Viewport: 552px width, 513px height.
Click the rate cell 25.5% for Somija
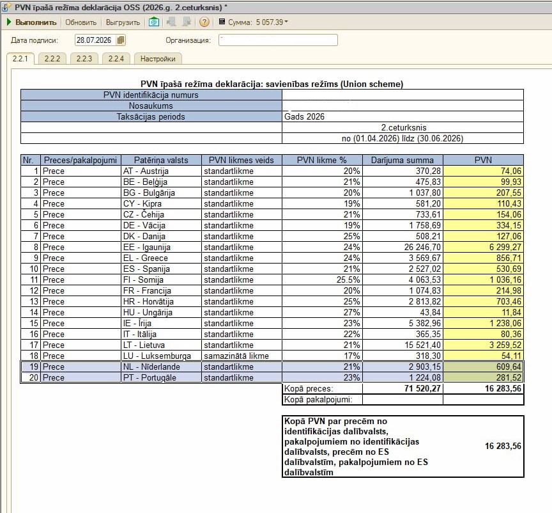pyautogui.click(x=322, y=280)
